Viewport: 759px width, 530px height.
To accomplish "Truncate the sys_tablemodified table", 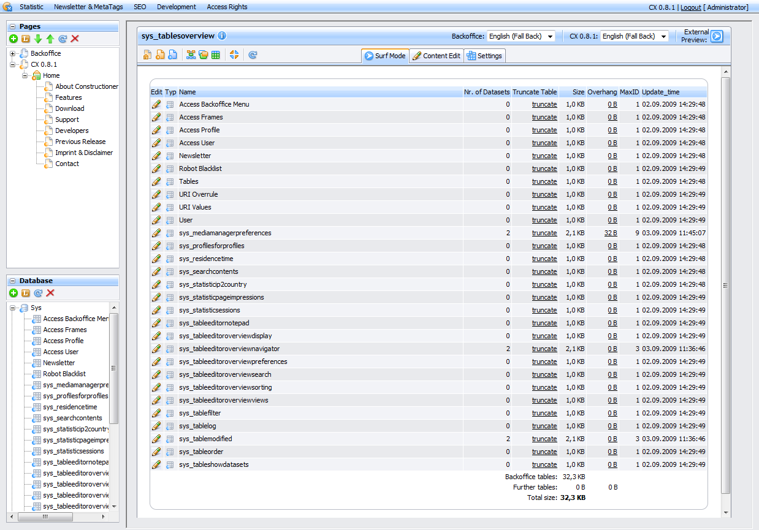I will (x=544, y=439).
